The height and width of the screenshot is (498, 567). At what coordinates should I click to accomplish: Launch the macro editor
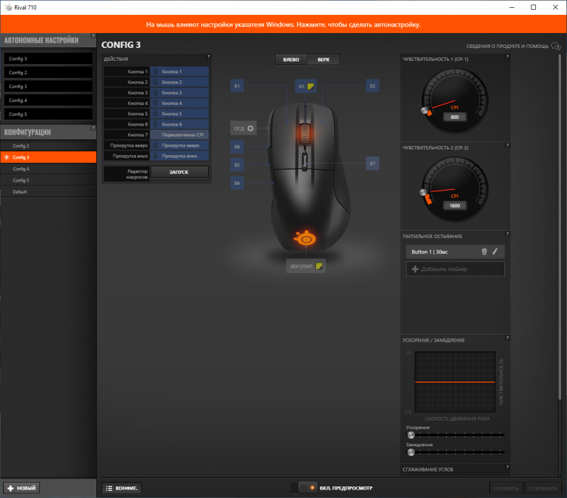point(179,172)
